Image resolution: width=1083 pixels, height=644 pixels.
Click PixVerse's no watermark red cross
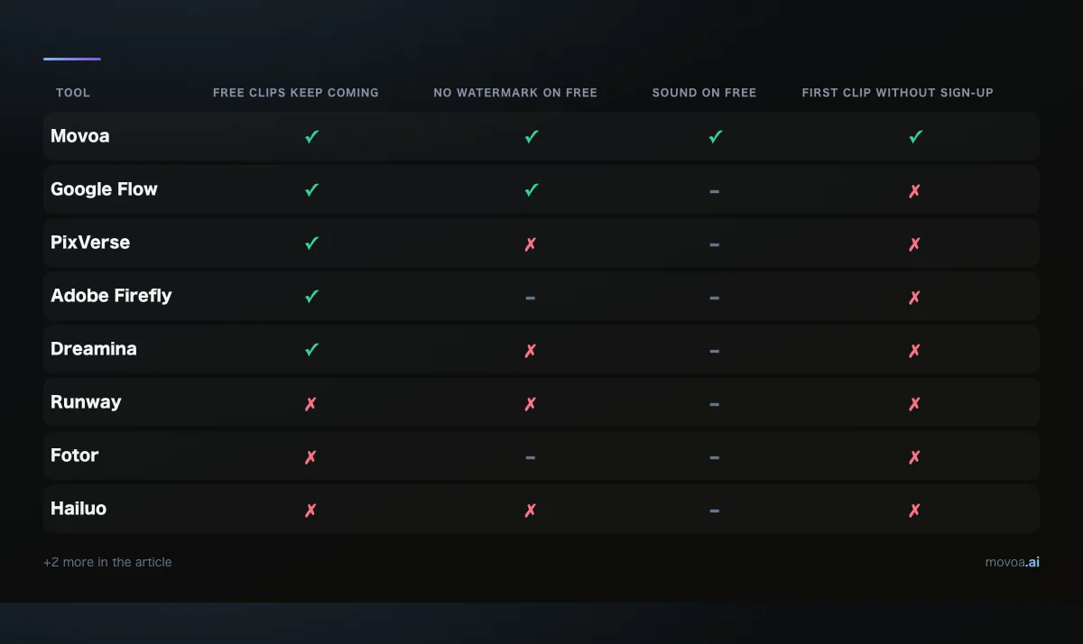531,244
